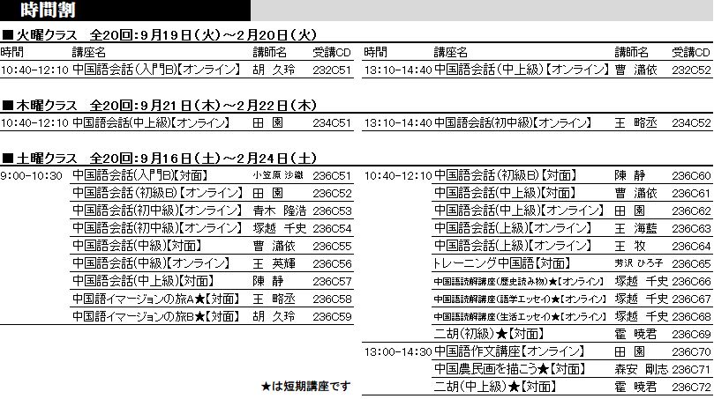Select the 13:00-14:30 Saturday time slot
Image resolution: width=714 pixels, height=399 pixels.
tap(397, 351)
